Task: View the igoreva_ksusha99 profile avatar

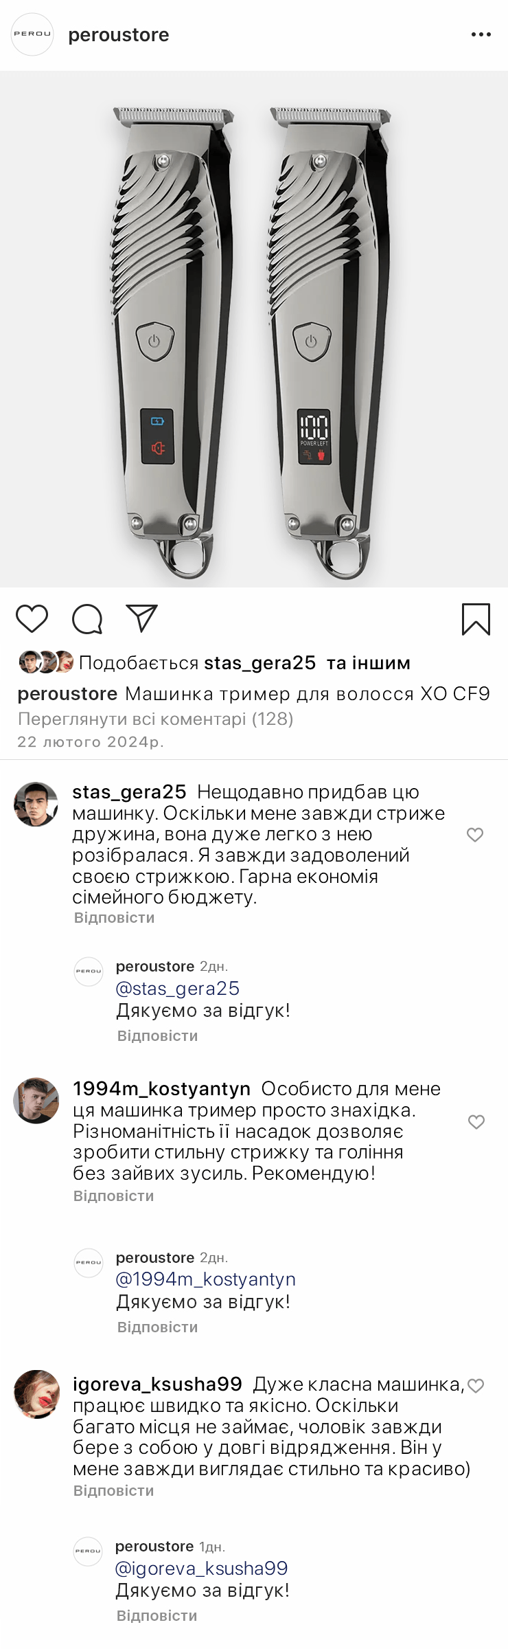Action: pyautogui.click(x=36, y=1394)
